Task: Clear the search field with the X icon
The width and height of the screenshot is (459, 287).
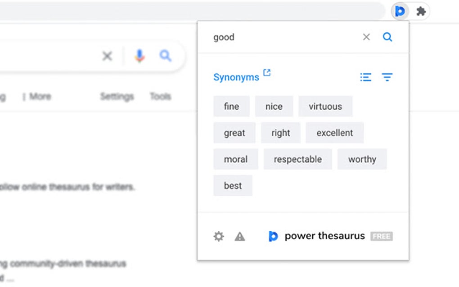Action: pos(366,37)
